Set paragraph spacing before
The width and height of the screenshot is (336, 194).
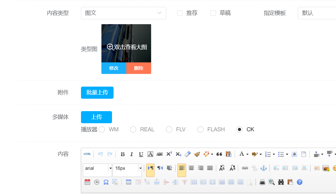click(x=316, y=154)
